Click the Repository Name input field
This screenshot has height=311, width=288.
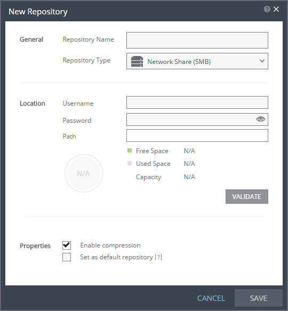click(x=197, y=40)
